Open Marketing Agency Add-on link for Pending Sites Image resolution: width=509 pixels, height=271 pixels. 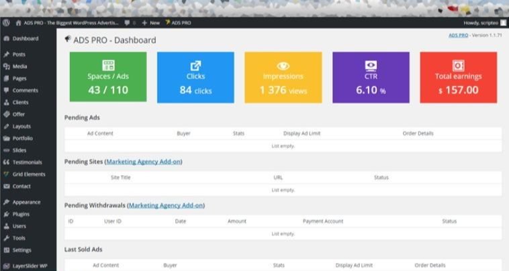click(x=144, y=162)
